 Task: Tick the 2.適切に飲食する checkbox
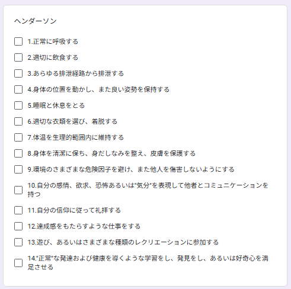tap(18, 57)
